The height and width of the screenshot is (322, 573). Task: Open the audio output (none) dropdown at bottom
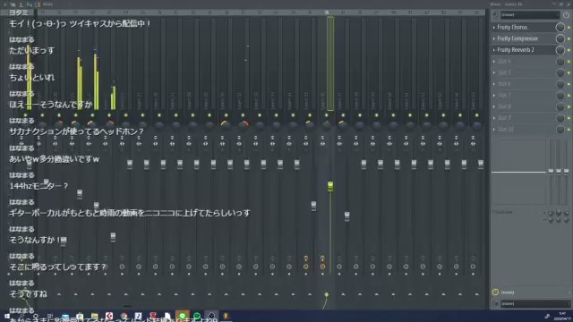tap(534, 304)
